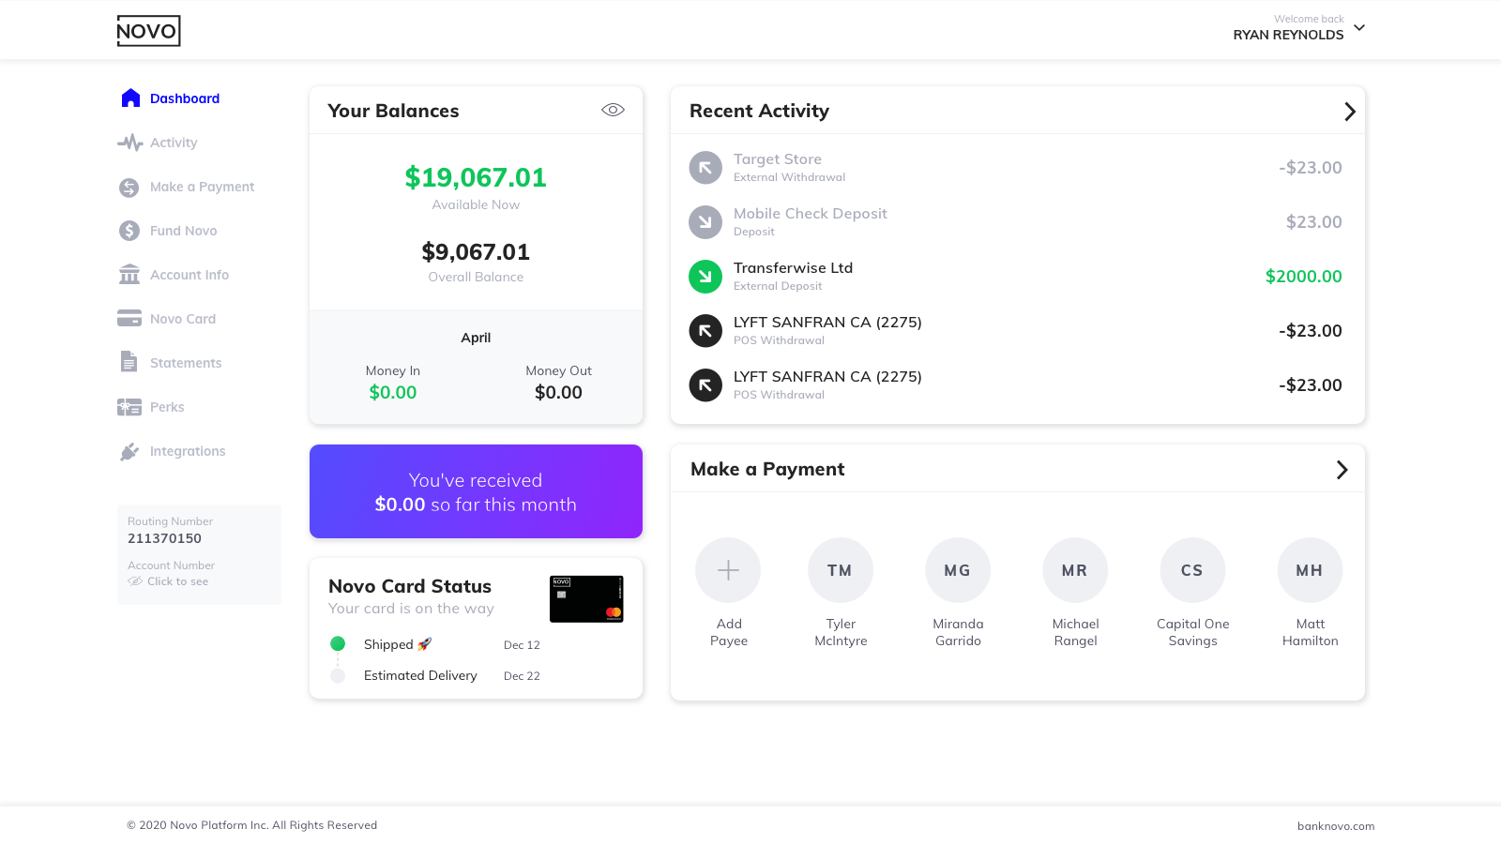This screenshot has width=1501, height=844.
Task: Open the Account Info bank icon
Action: pyautogui.click(x=129, y=275)
